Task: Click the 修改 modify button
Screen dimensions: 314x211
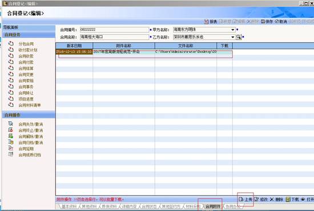Action: (261, 199)
